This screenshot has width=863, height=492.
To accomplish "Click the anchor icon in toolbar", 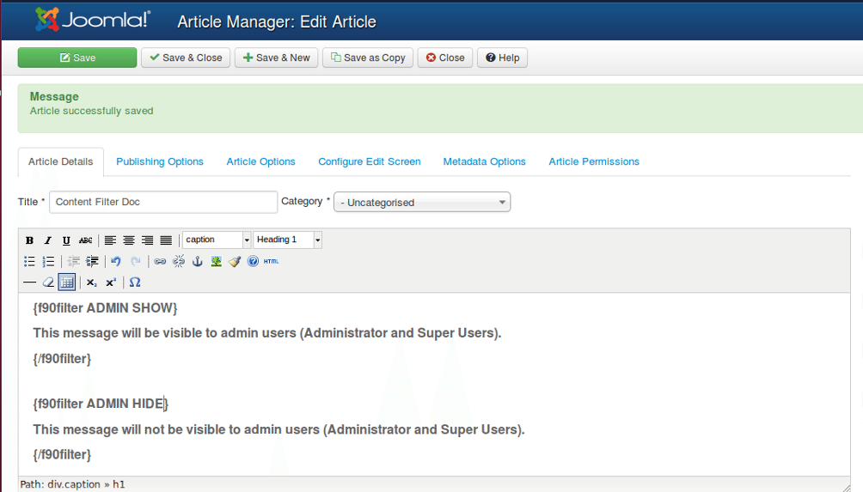I will point(197,262).
